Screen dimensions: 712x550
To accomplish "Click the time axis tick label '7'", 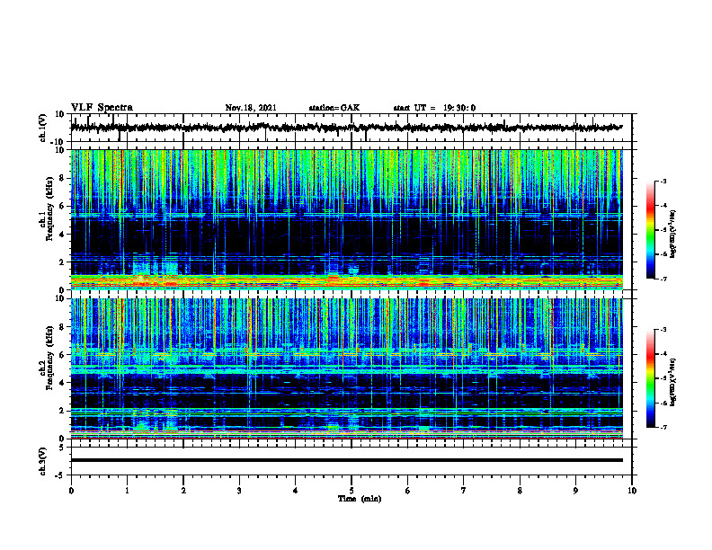I will click(464, 491).
